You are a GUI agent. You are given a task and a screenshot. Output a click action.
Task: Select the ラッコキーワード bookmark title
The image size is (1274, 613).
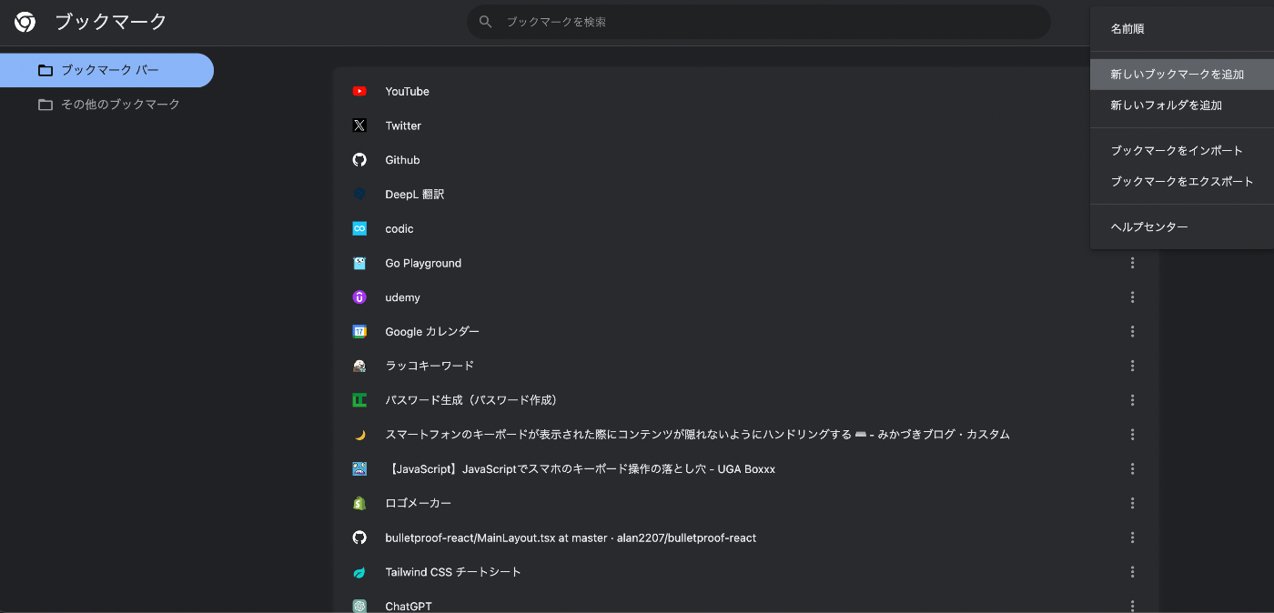coord(430,366)
